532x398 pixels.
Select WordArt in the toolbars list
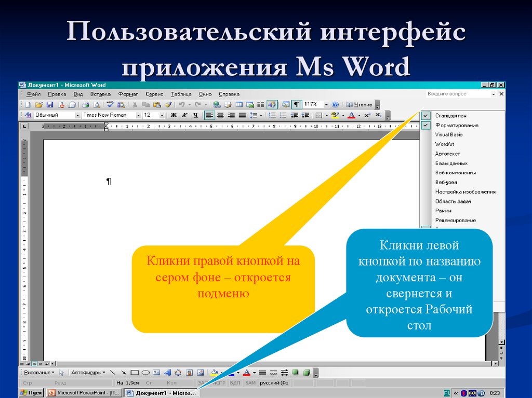point(444,144)
